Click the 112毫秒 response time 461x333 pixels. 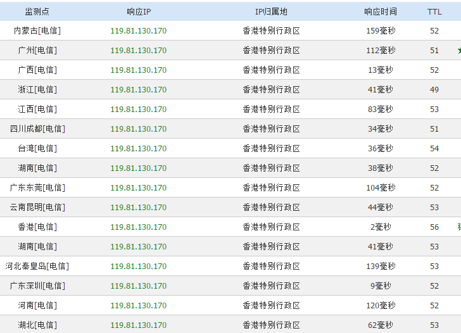point(381,50)
